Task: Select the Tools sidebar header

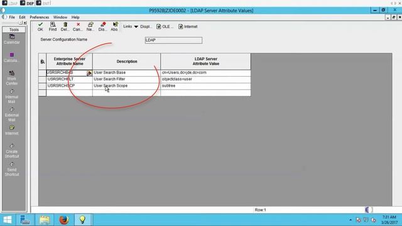Action: coord(14,30)
